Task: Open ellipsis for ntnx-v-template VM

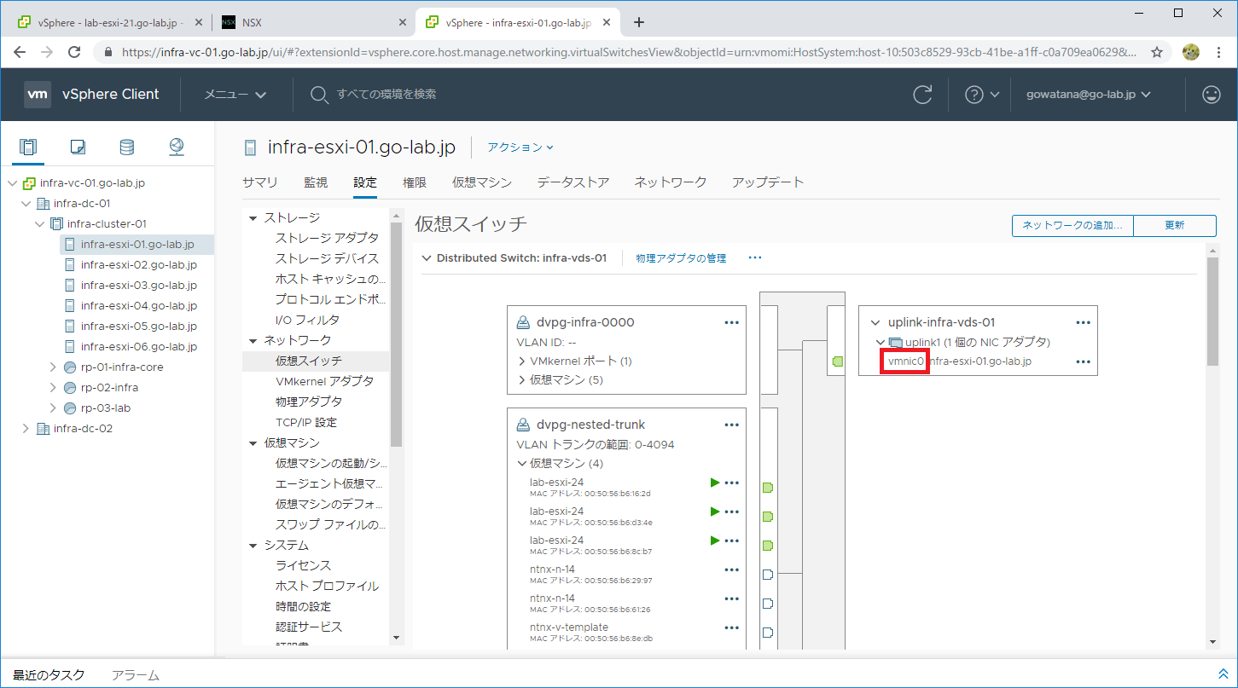Action: (x=731, y=627)
